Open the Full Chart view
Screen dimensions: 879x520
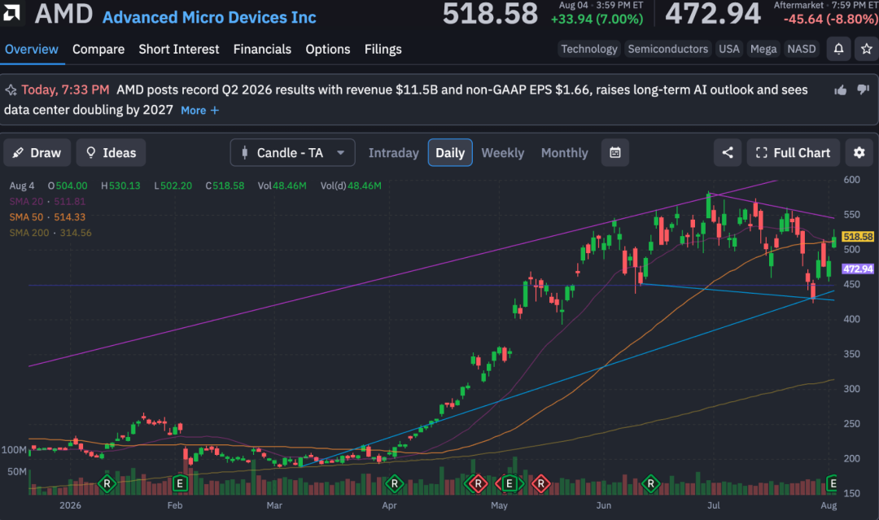click(794, 152)
